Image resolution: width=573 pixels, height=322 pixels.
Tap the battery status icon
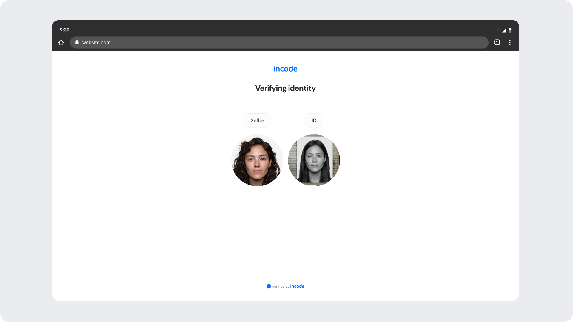[x=510, y=30]
